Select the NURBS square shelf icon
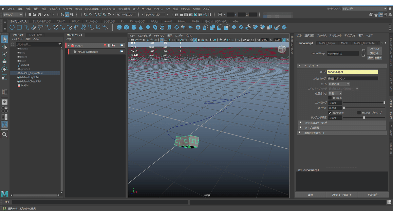Image resolution: width=393 pixels, height=221 pixels. tap(19, 28)
